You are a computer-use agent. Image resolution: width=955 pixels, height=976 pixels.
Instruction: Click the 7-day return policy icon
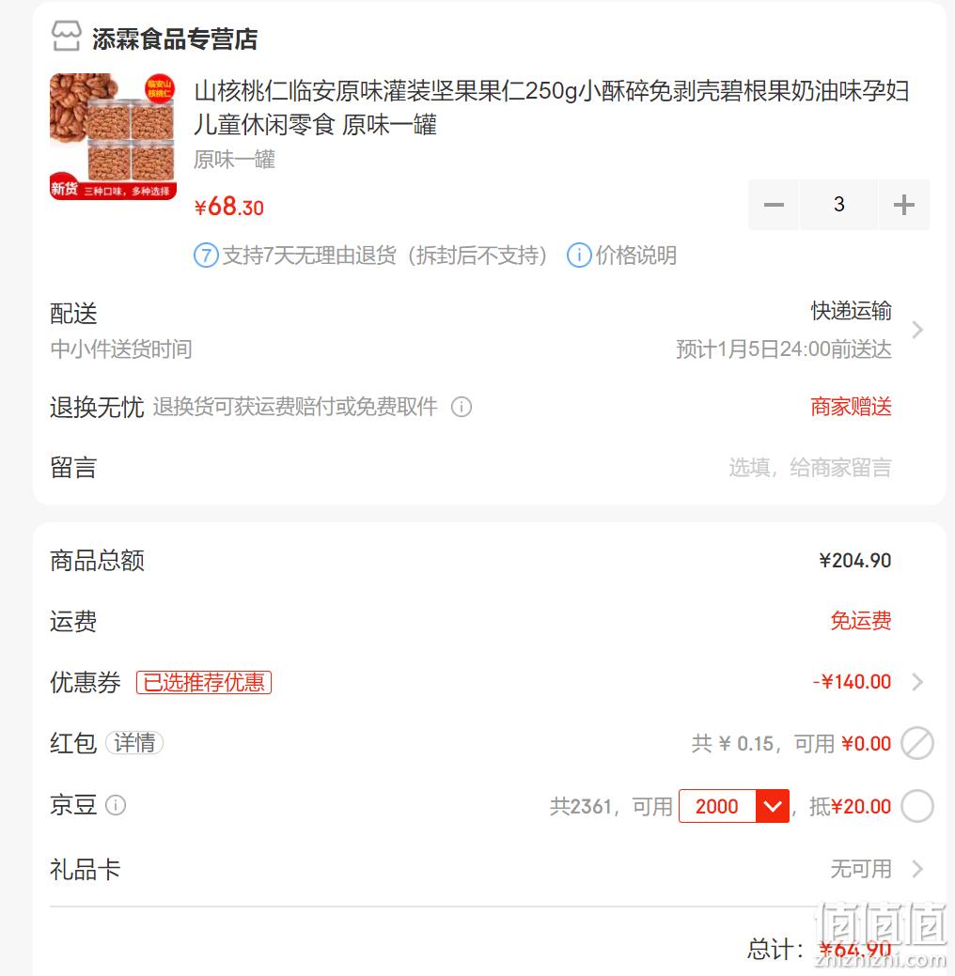click(206, 256)
